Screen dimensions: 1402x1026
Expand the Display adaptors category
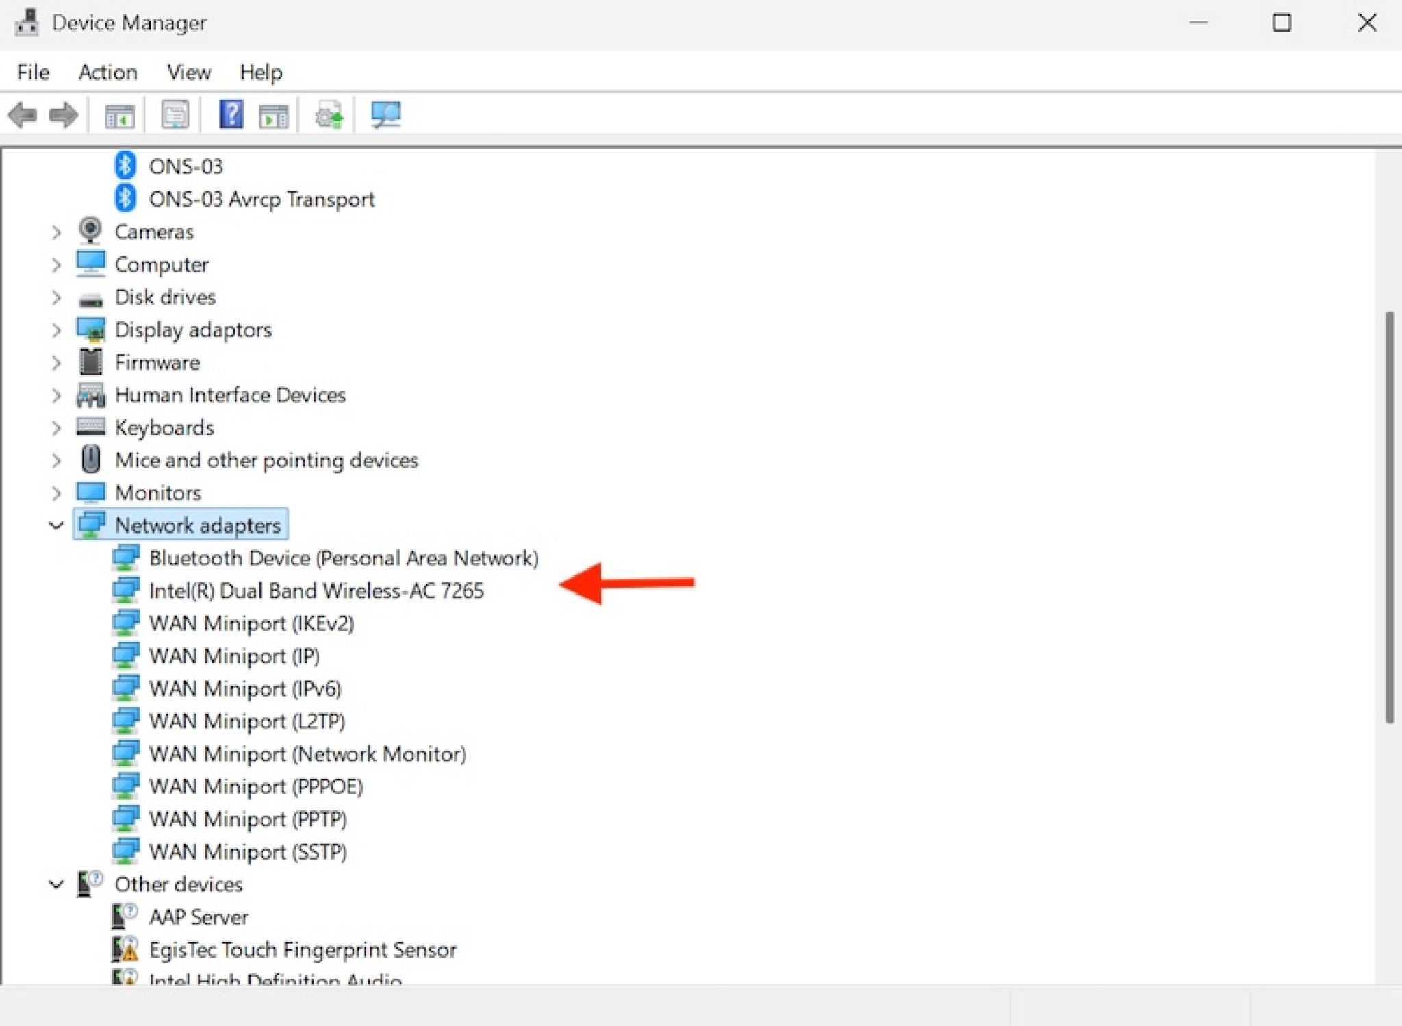[x=57, y=330]
